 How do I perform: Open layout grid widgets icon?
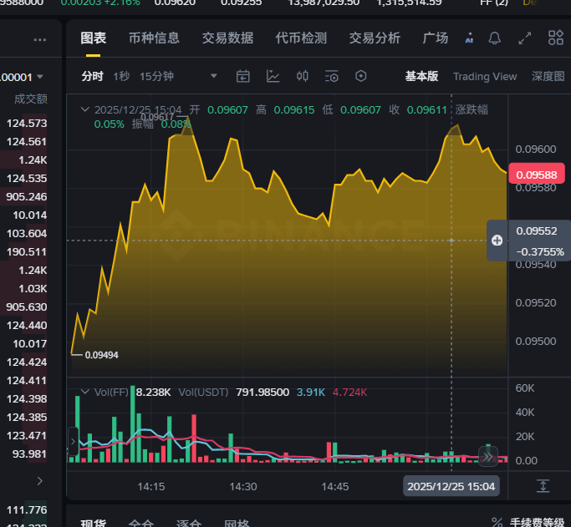point(556,38)
